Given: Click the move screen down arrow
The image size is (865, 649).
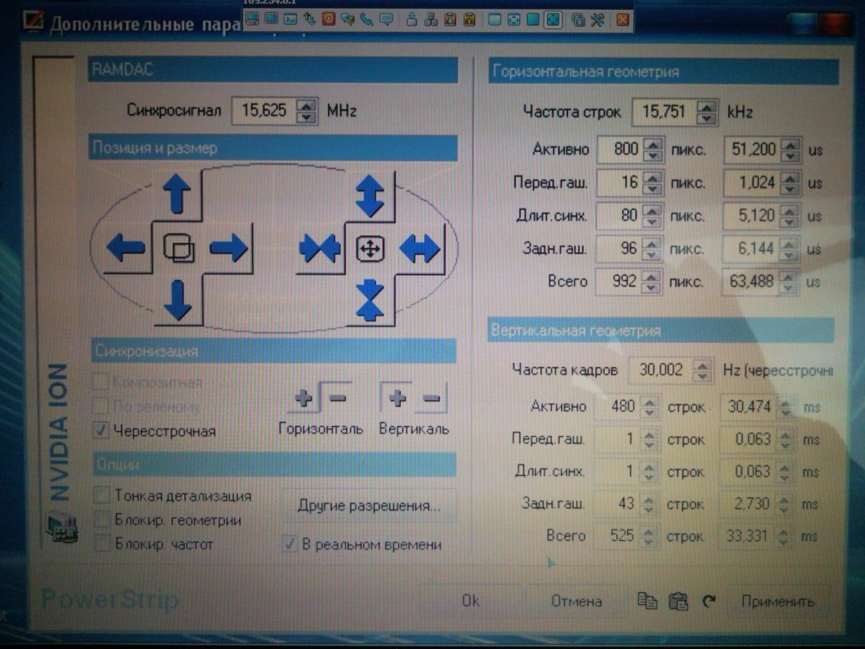Looking at the screenshot, I should point(177,300).
